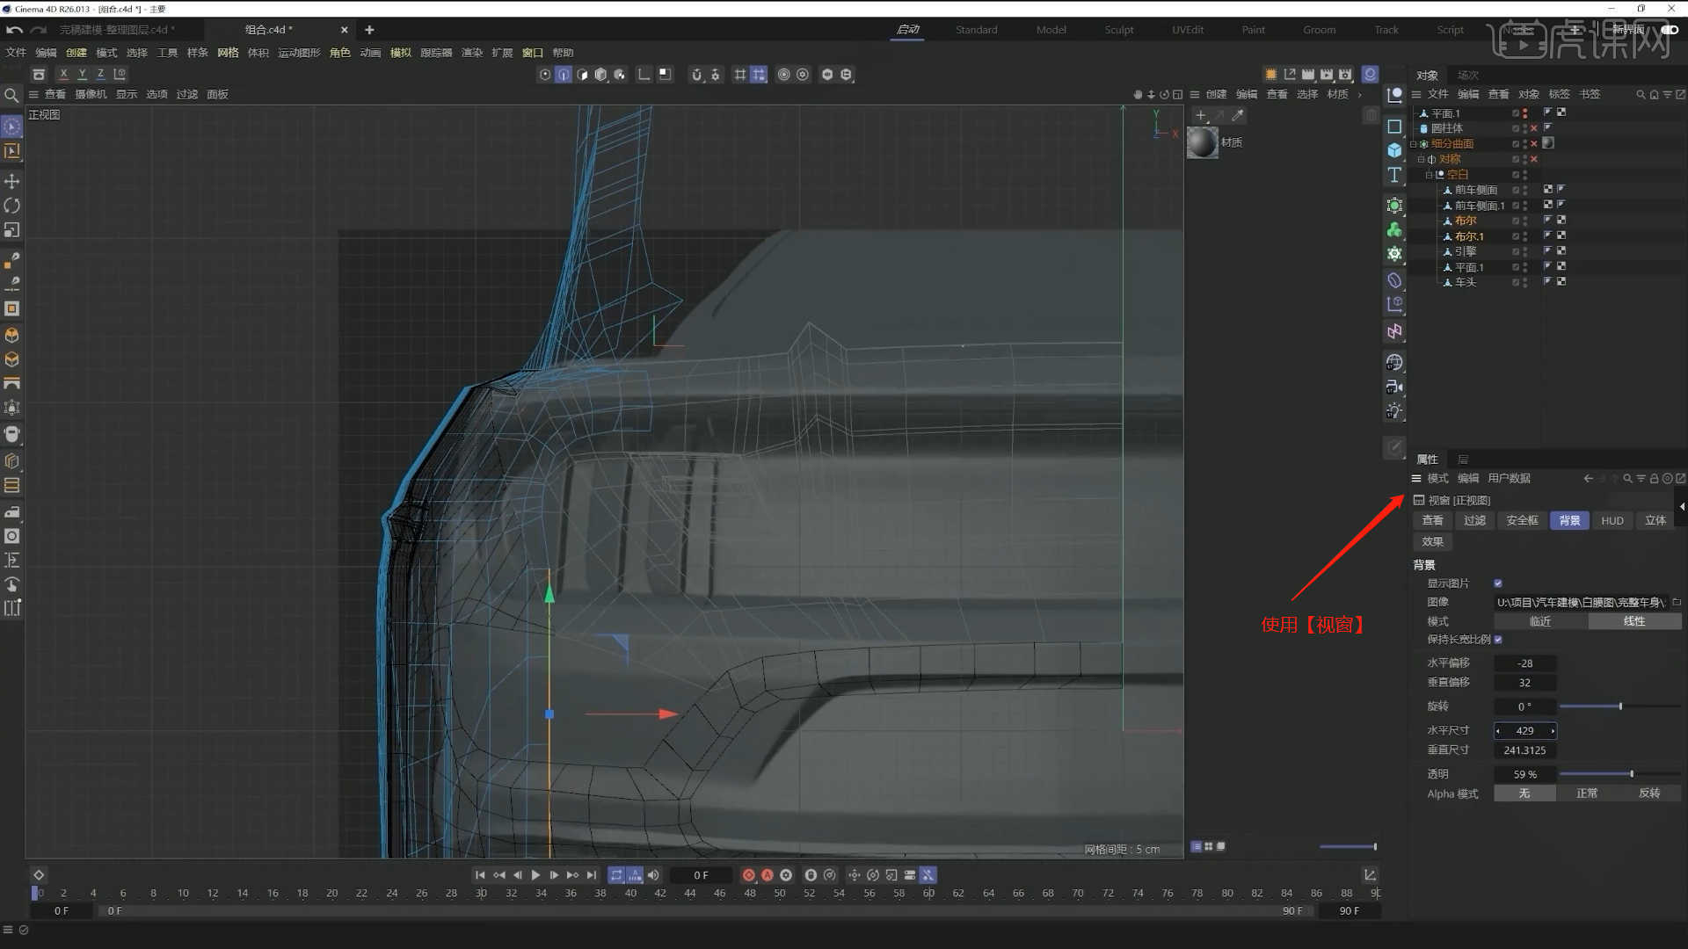Toggle the X axis lock
The width and height of the screenshot is (1688, 949).
63,74
